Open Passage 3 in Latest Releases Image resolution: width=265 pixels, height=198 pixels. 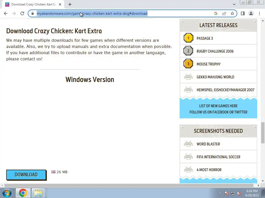point(205,38)
